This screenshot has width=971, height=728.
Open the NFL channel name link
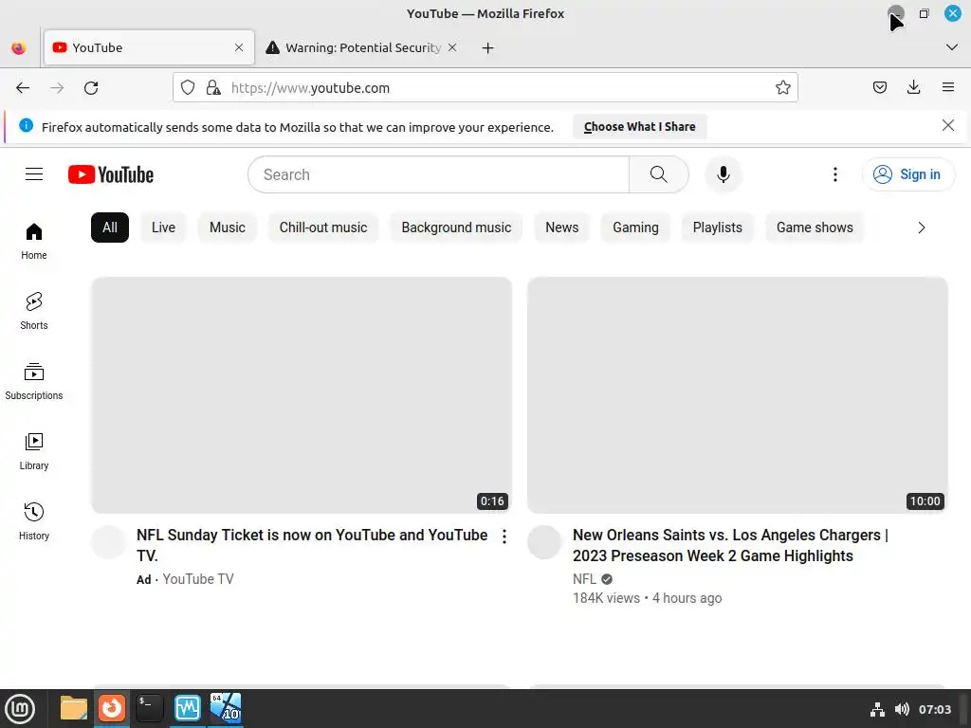point(584,579)
